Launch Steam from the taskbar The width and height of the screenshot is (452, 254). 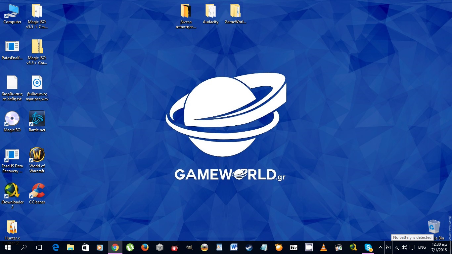click(249, 247)
